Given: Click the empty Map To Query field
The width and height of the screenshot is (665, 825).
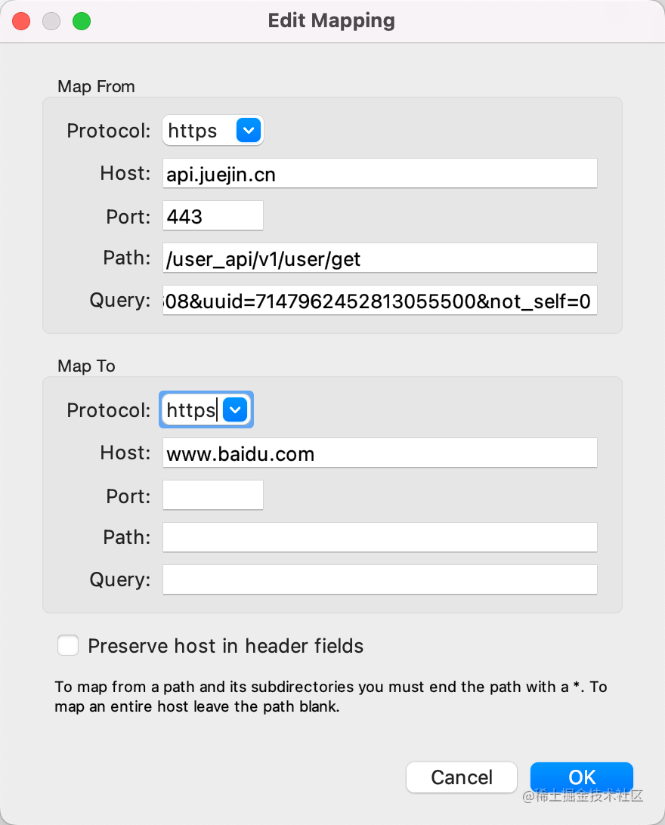Looking at the screenshot, I should (x=380, y=579).
